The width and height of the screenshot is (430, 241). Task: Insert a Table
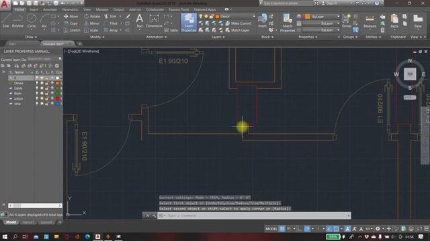pyautogui.click(x=171, y=30)
